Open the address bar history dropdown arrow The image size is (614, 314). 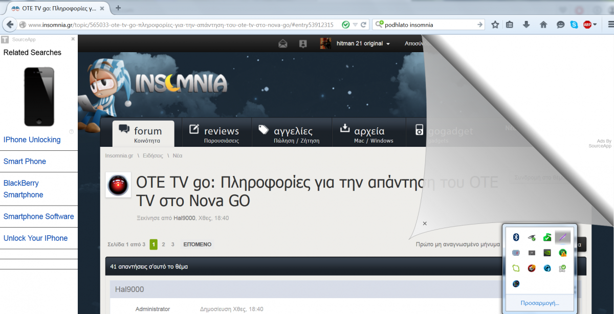[355, 25]
